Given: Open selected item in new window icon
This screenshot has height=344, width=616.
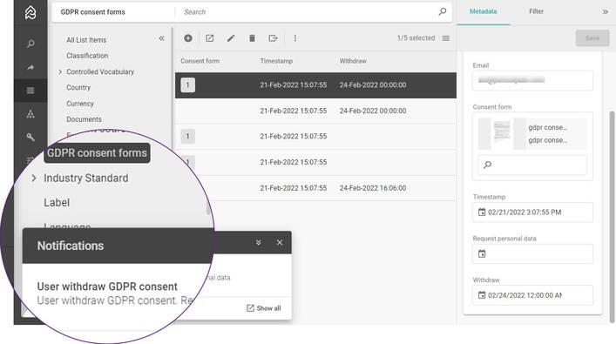Looking at the screenshot, I should (210, 38).
